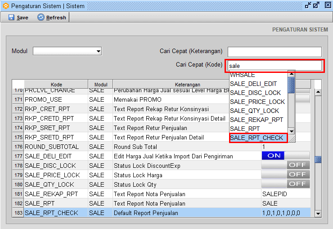Turn off the SALE_DELI_EDIT ON toggle

[286, 156]
